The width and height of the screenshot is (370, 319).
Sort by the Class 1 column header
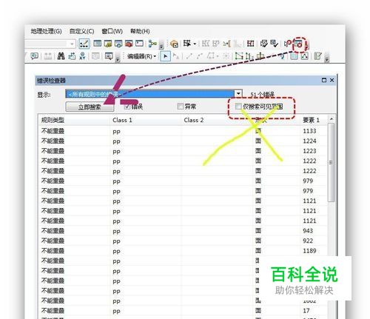click(145, 120)
